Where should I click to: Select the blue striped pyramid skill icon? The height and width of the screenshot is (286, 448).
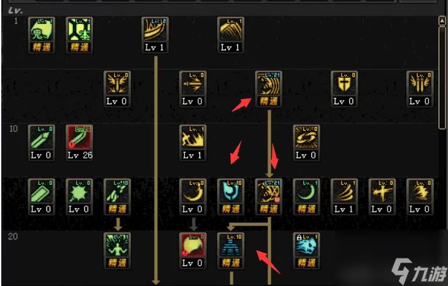pyautogui.click(x=230, y=250)
